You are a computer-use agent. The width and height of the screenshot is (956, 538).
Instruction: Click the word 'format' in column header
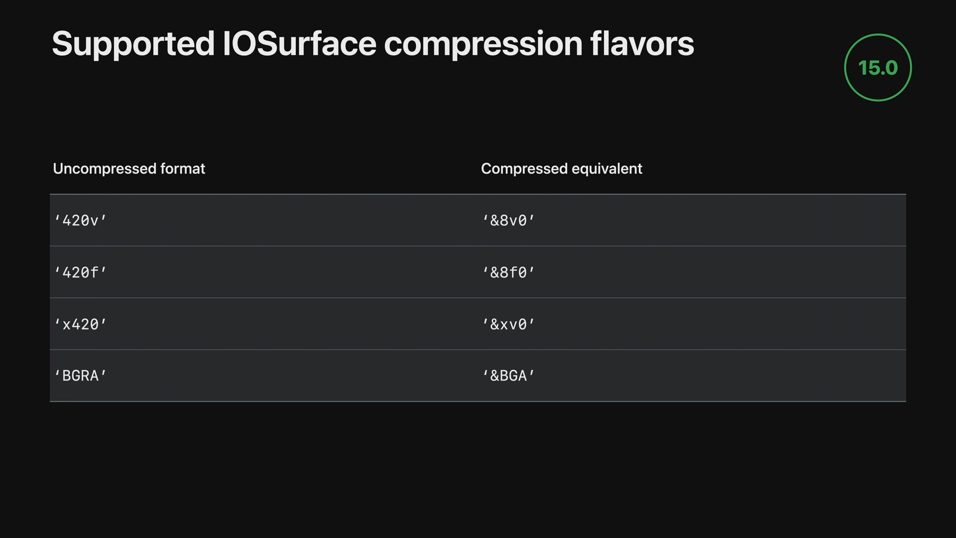point(183,169)
